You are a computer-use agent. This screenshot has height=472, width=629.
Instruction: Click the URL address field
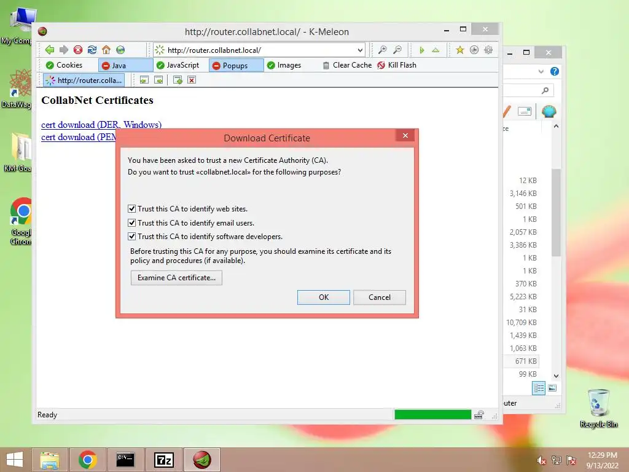pyautogui.click(x=260, y=50)
